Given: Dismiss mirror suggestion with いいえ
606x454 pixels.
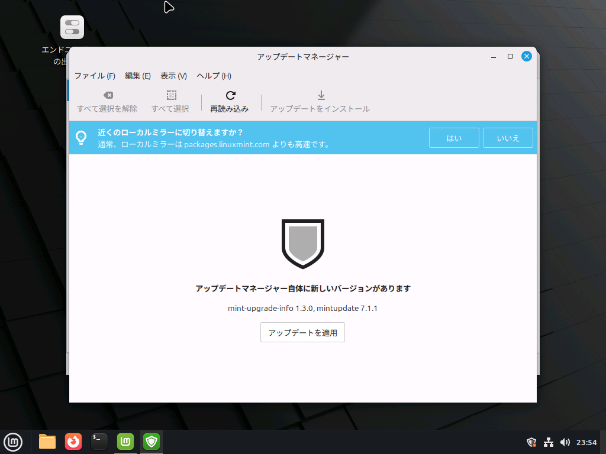Looking at the screenshot, I should tap(508, 137).
